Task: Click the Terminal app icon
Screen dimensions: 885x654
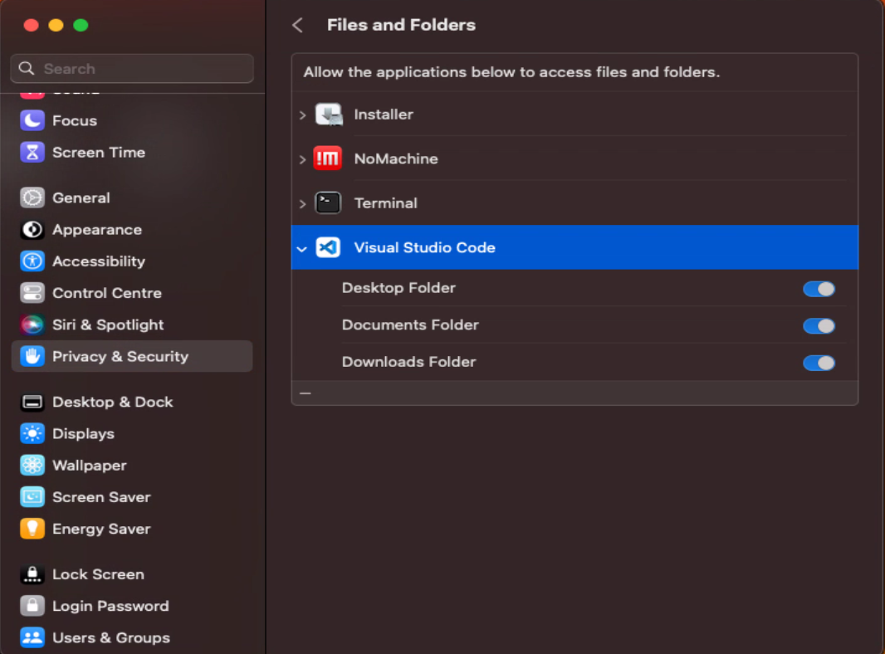Action: pyautogui.click(x=328, y=203)
